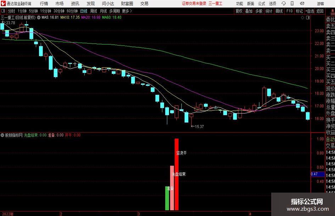Click the MA5: 16.81 label

coord(50,17)
